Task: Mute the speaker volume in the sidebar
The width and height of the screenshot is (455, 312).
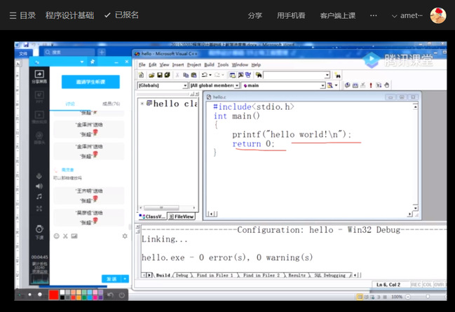Action: [x=39, y=186]
